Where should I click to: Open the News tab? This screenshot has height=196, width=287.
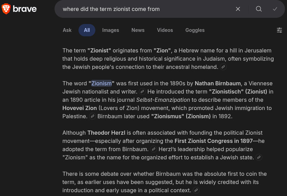tap(138, 30)
